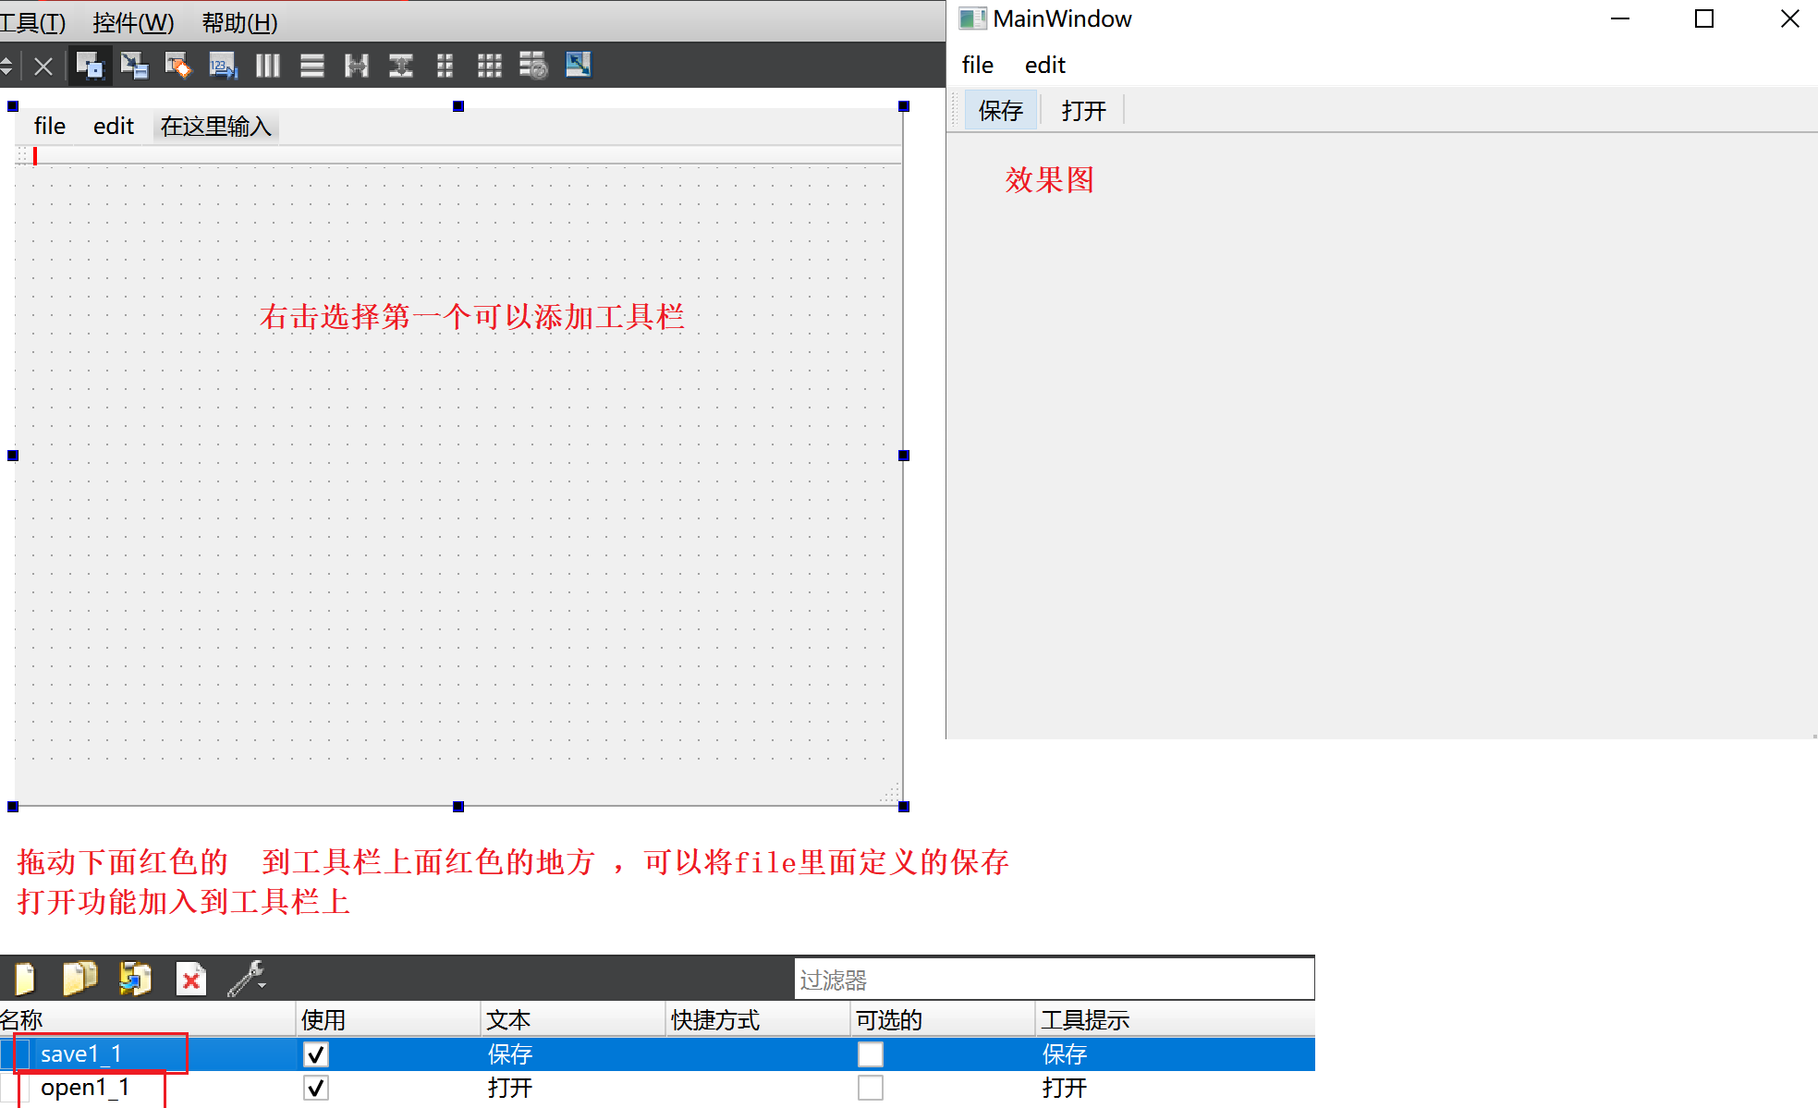Viewport: 1818px width, 1108px height.
Task: Click the Adjust Size toolbar icon
Action: coord(579,66)
